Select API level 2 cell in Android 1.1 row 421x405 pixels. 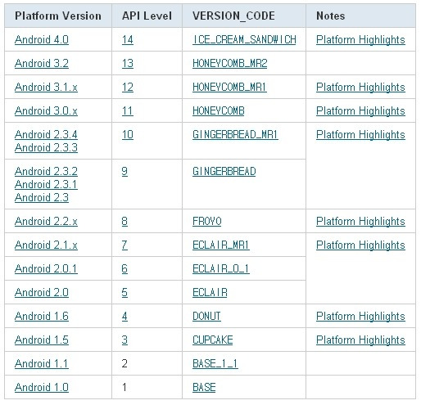click(x=147, y=363)
